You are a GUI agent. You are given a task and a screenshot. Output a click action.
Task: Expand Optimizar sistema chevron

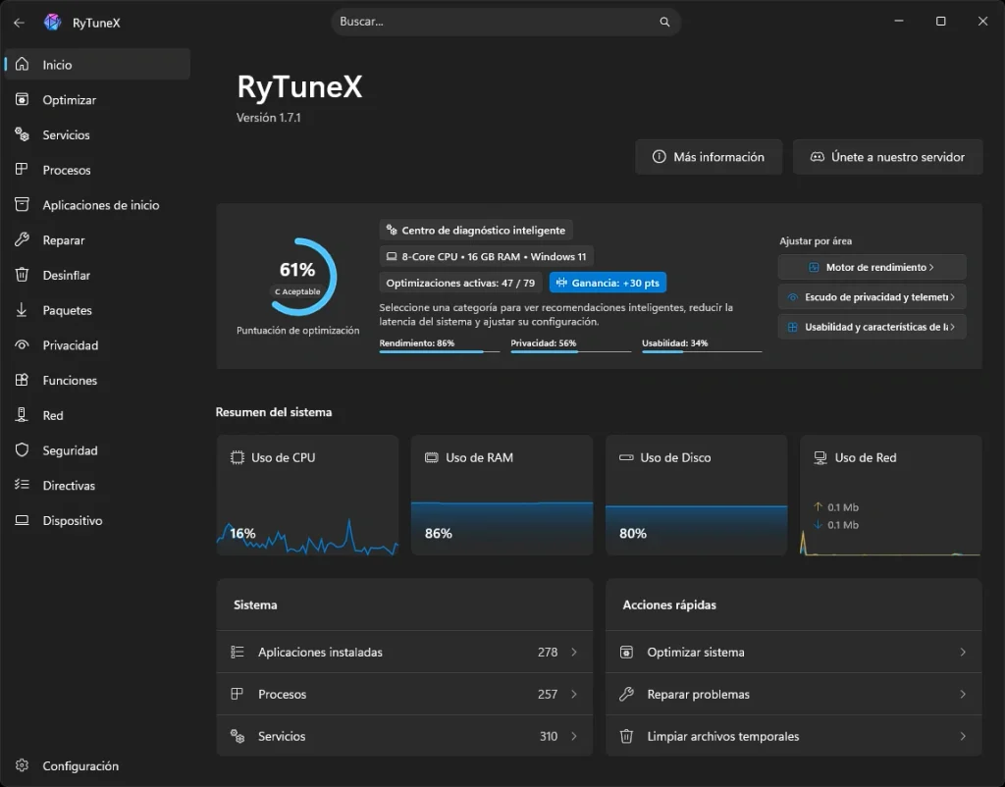coord(963,652)
